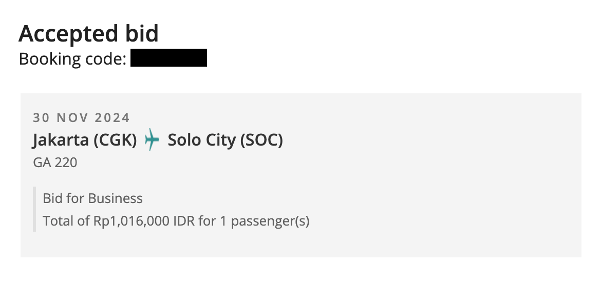
Task: Click the "(SOC)" airport code
Action: (262, 140)
